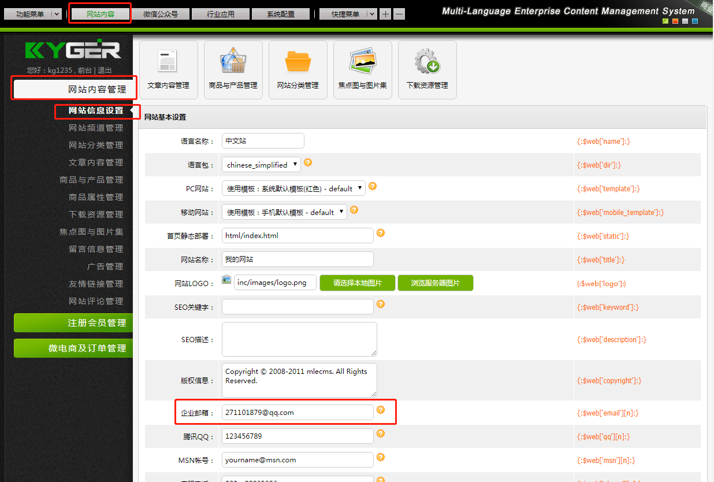Click the 网站名称 input field

pyautogui.click(x=297, y=259)
